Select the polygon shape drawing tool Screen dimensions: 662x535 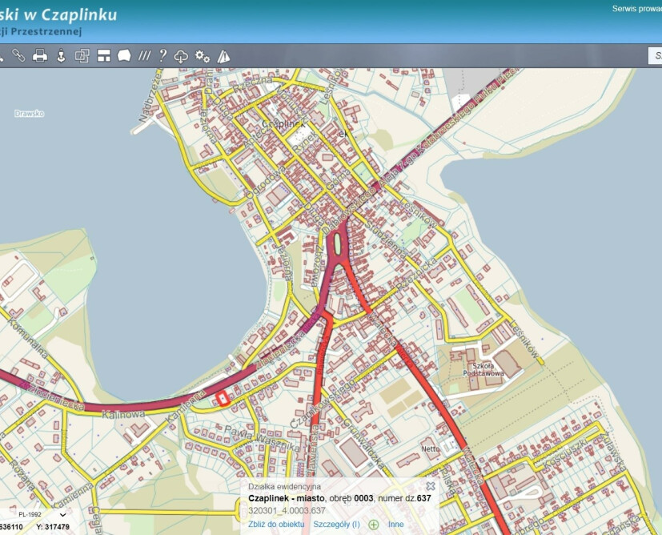124,55
